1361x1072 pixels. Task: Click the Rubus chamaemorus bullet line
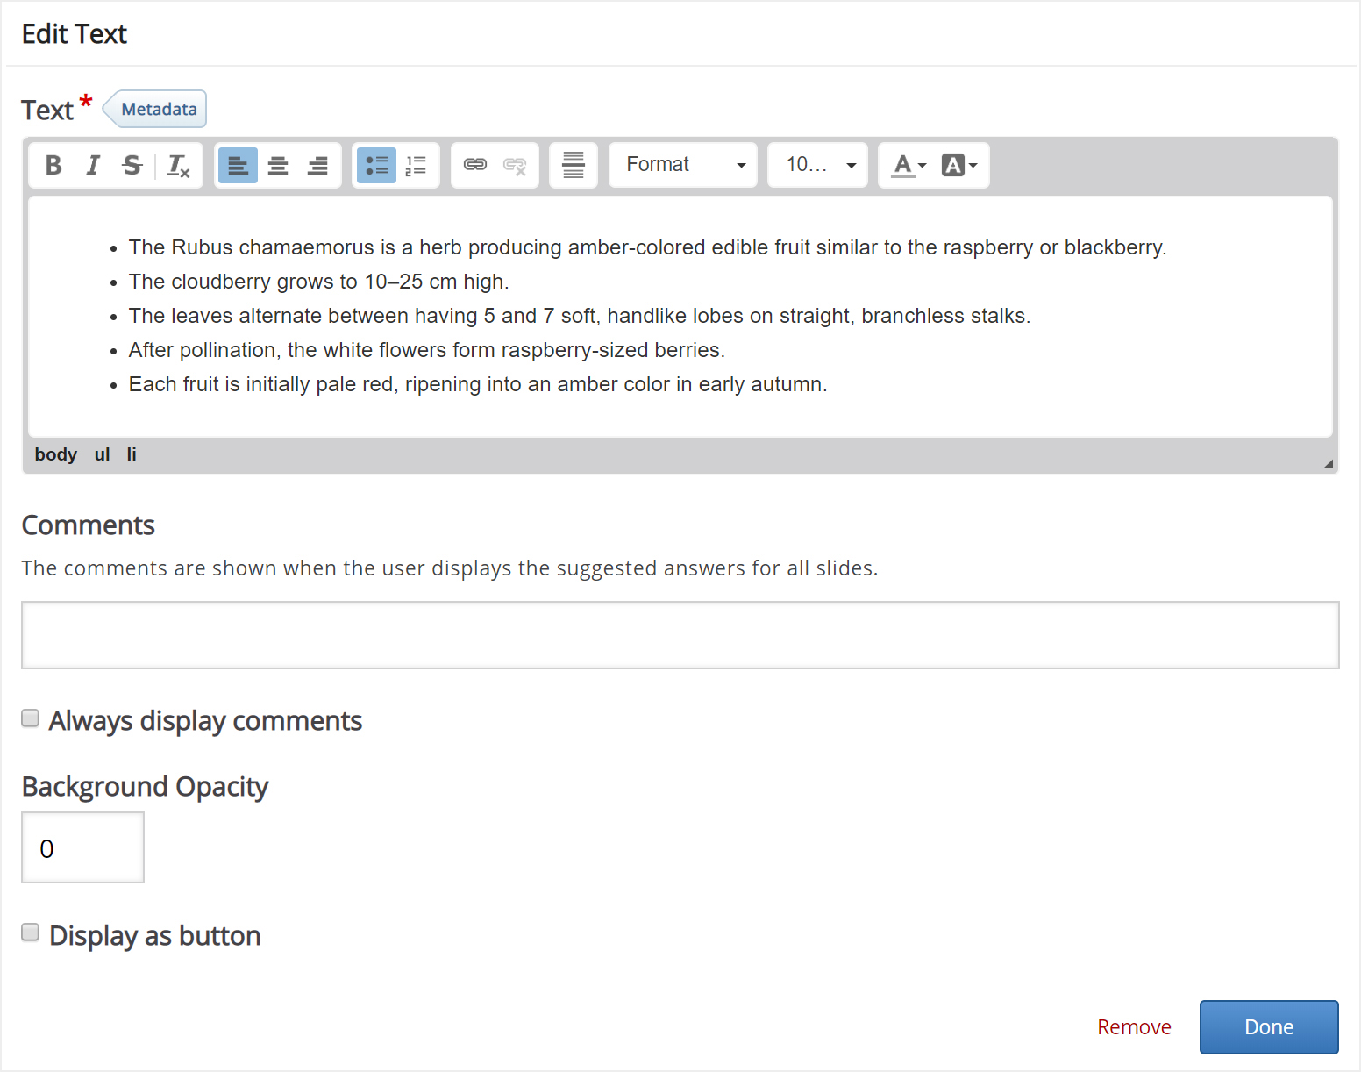coord(647,247)
